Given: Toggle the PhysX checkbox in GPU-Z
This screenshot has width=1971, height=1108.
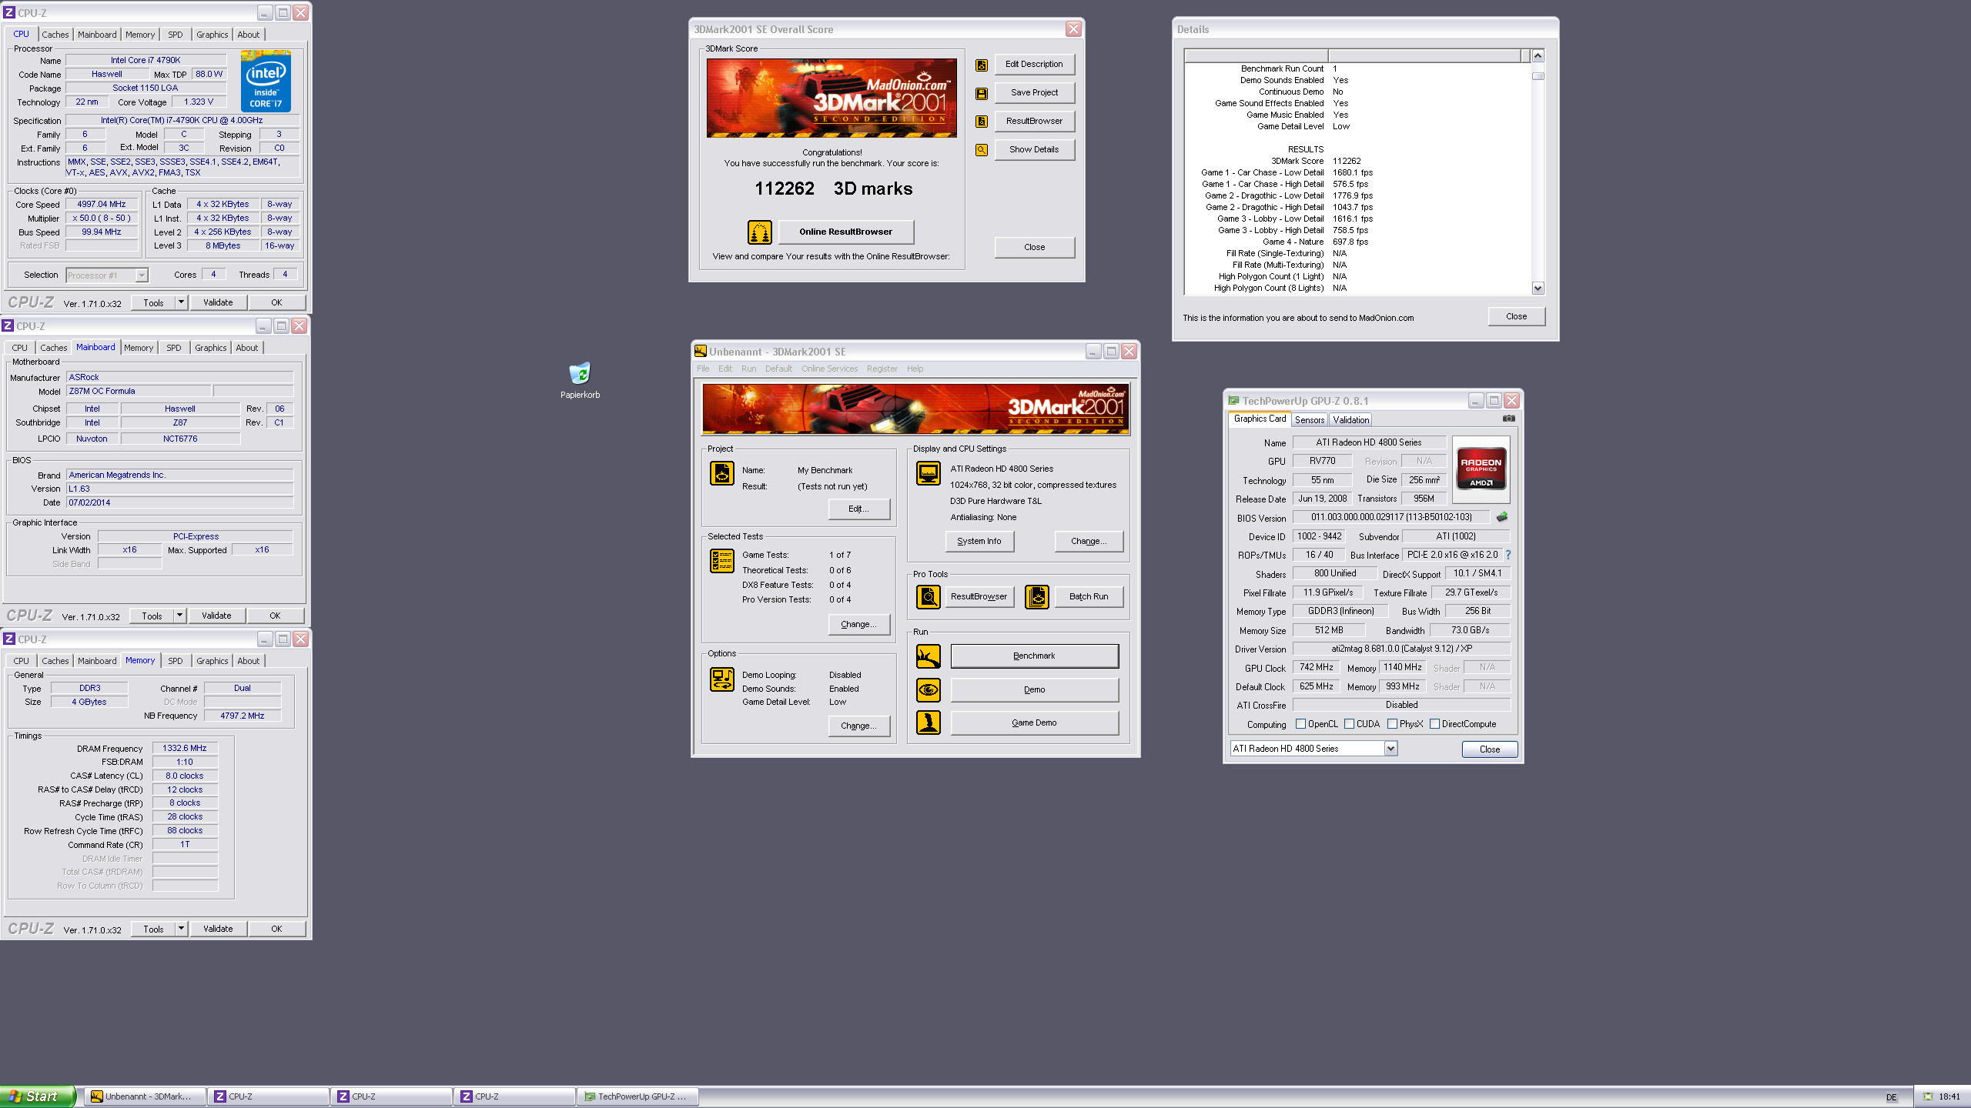Looking at the screenshot, I should (x=1392, y=724).
